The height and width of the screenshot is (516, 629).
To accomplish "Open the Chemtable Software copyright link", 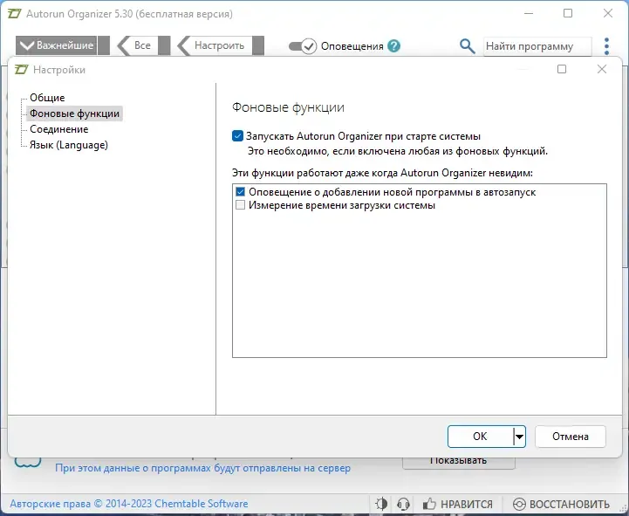I will point(129,504).
